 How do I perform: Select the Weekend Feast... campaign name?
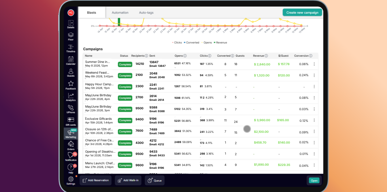click(97, 72)
